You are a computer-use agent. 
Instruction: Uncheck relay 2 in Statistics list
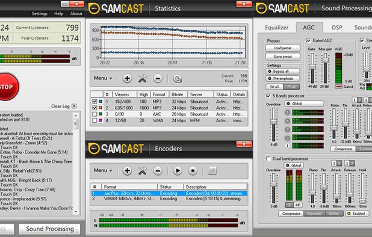(95, 108)
